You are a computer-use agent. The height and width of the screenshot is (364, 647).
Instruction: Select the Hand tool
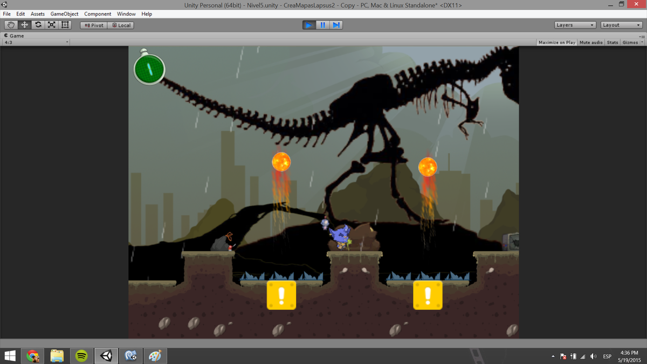(x=11, y=25)
